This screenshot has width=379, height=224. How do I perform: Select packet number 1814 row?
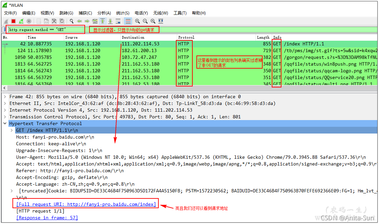tap(190, 71)
